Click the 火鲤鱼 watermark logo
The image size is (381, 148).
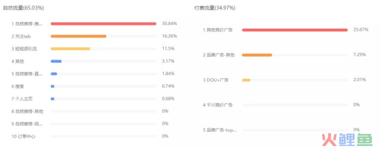click(x=347, y=140)
